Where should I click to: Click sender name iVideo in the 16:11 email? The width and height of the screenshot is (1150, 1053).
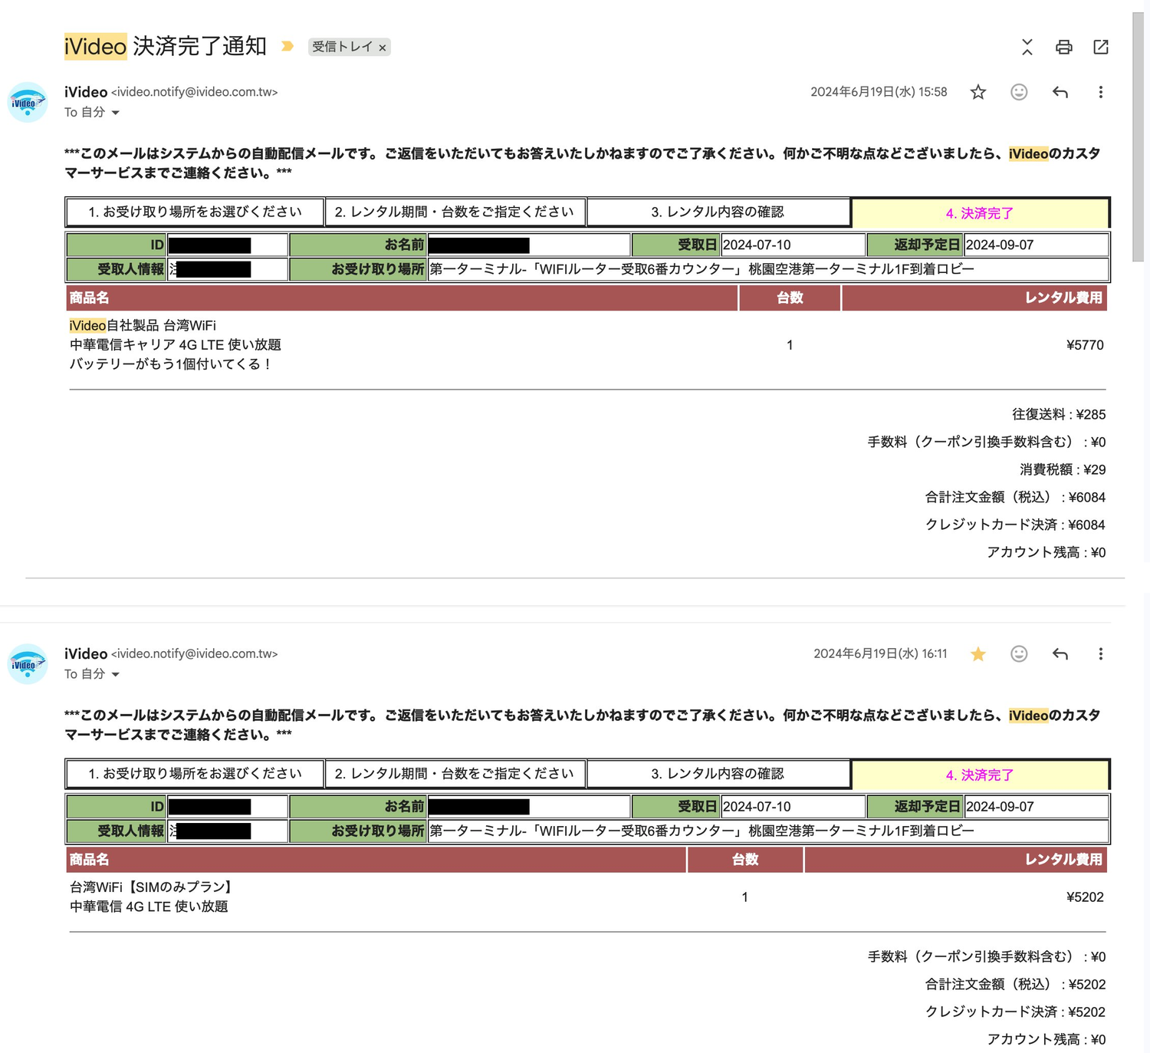point(86,653)
